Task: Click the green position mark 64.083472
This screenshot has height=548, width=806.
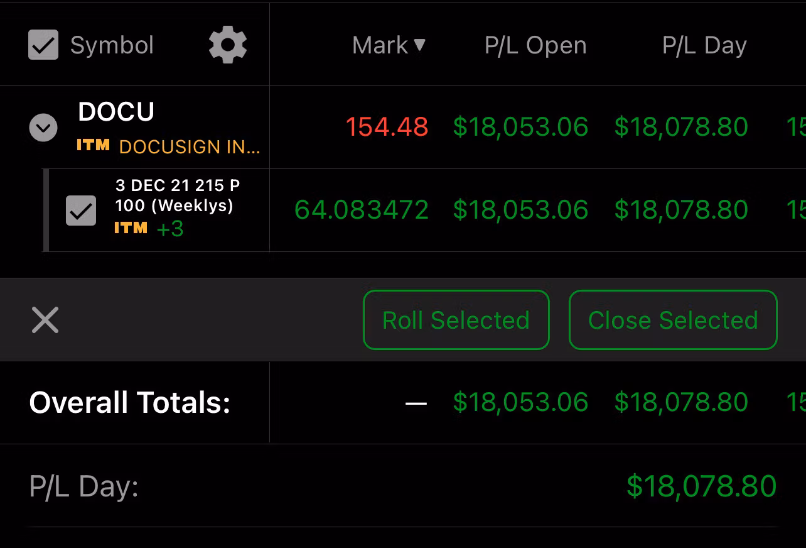Action: (362, 209)
